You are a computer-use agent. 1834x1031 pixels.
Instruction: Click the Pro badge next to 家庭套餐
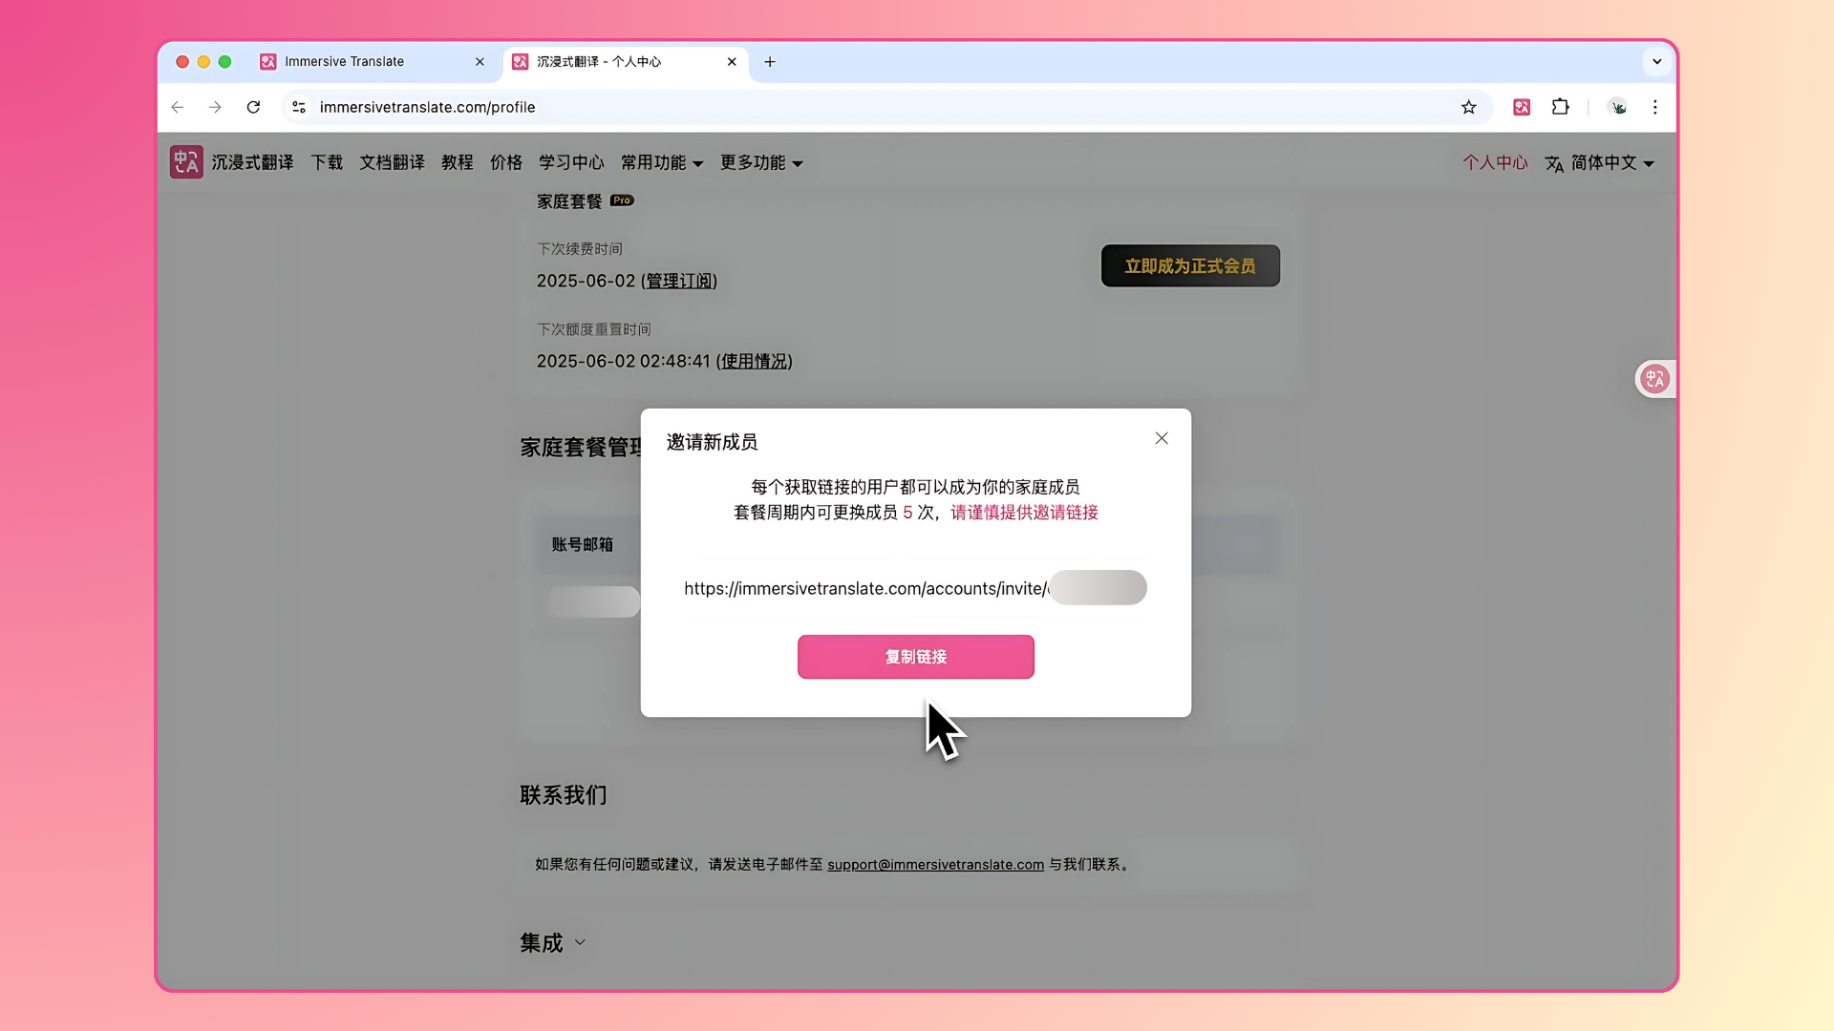622,200
